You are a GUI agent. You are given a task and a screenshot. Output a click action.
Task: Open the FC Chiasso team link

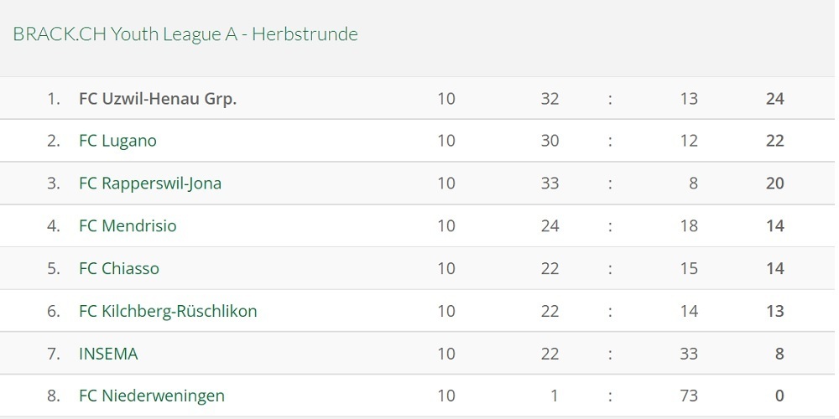tap(119, 268)
